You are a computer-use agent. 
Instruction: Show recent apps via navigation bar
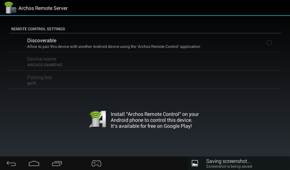57,163
